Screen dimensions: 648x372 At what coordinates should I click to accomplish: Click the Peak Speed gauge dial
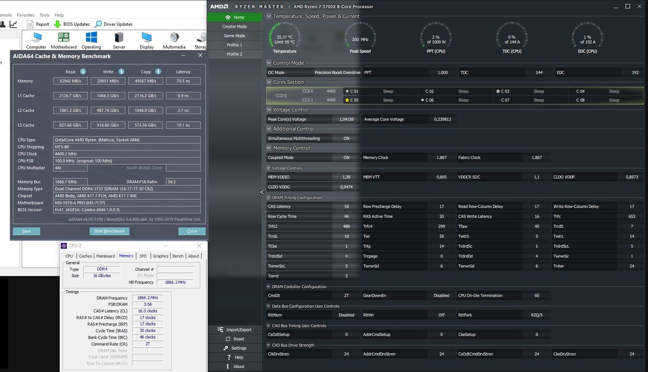[360, 36]
